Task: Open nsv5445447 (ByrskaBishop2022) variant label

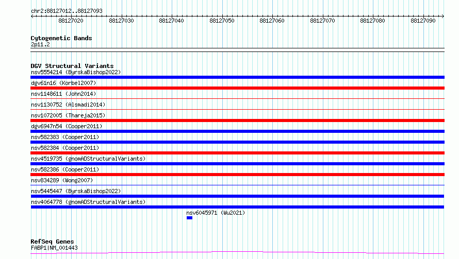Action: click(76, 191)
